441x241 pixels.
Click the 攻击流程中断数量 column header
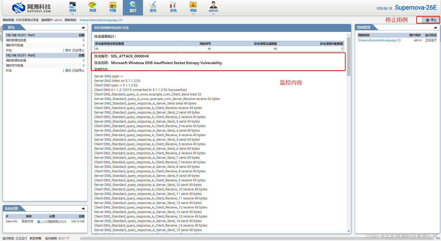coord(331,44)
